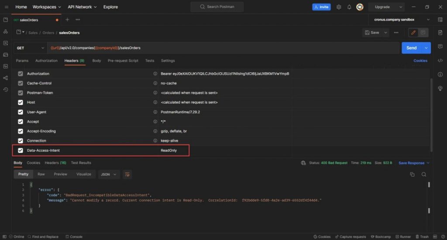Open the GET method dropdown
This screenshot has width=447, height=240.
coord(30,48)
